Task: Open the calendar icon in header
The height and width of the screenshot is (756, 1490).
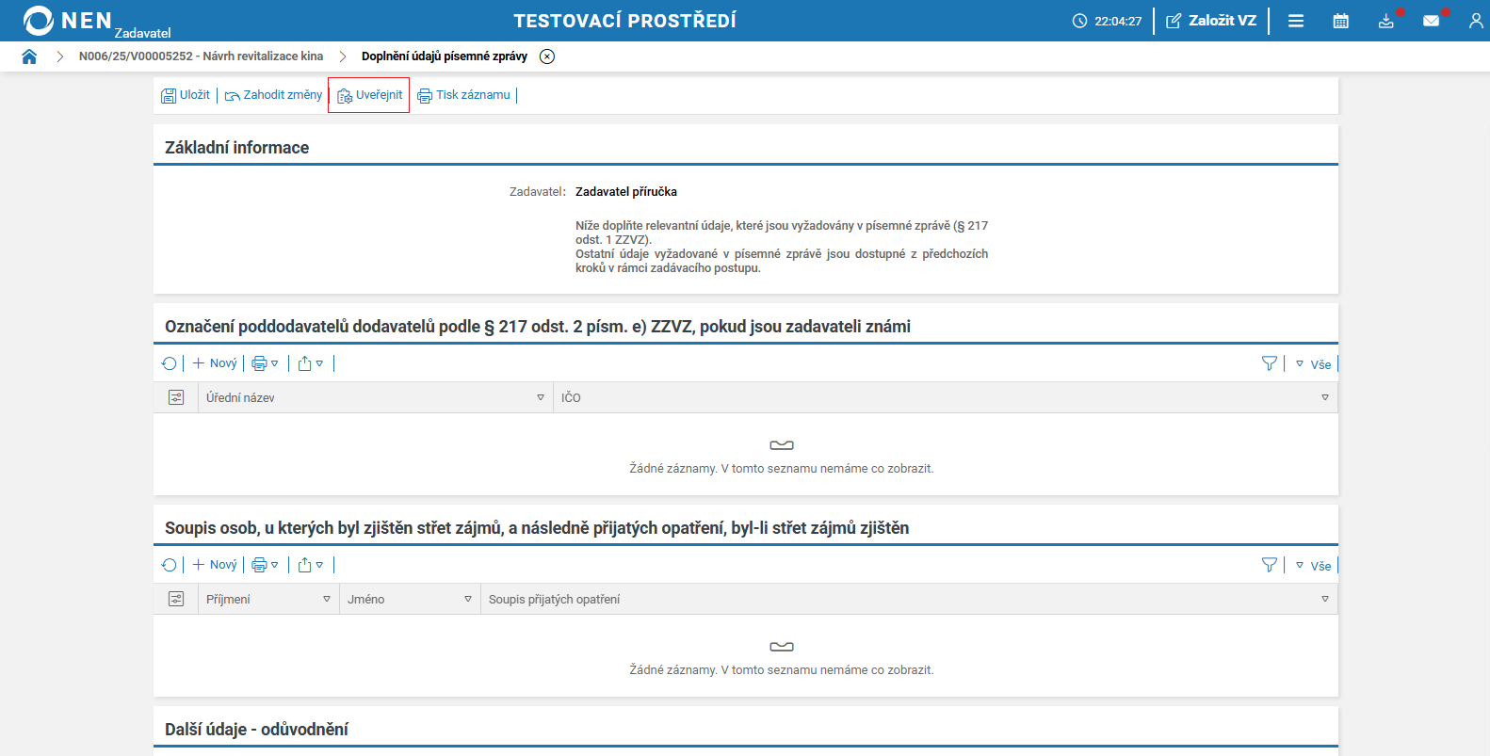Action: 1341,21
